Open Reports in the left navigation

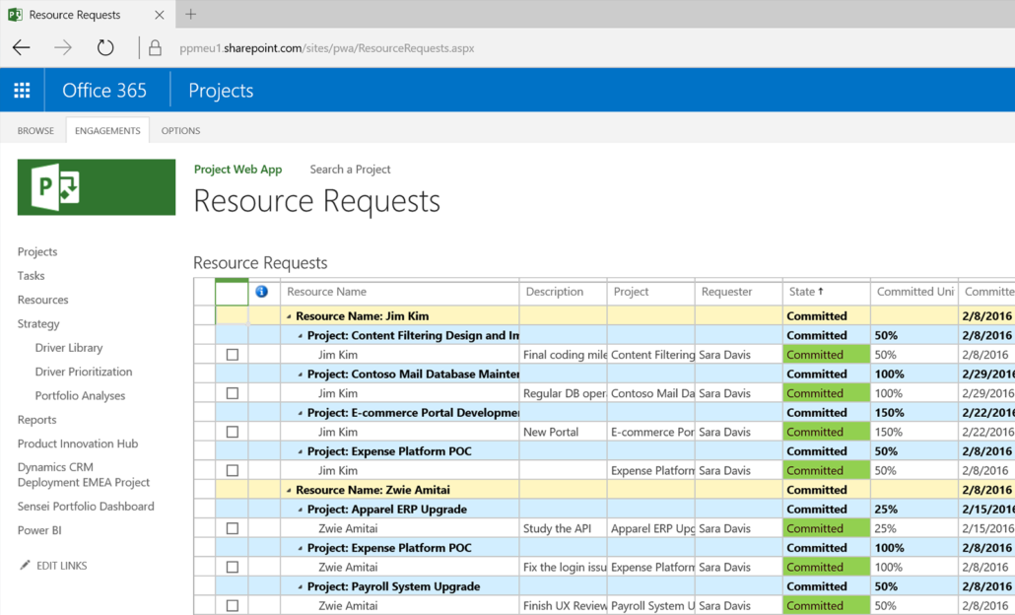click(36, 419)
